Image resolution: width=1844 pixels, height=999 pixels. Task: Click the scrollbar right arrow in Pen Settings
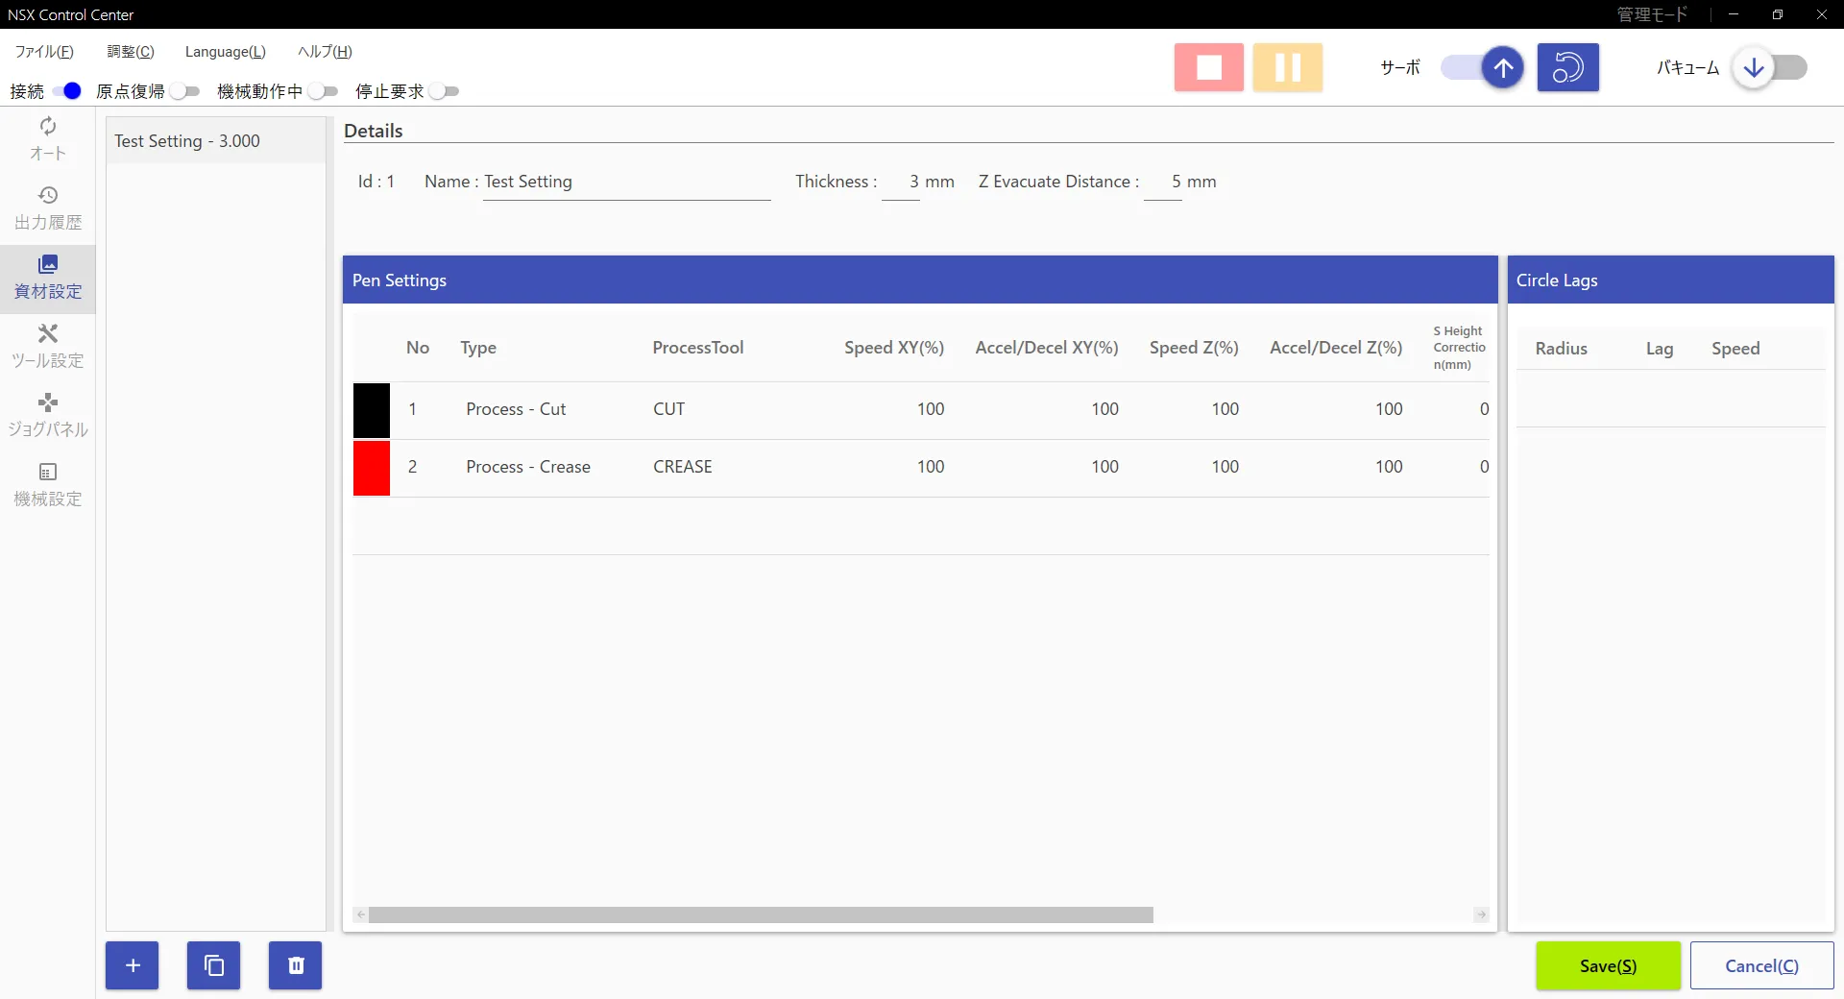click(1481, 914)
